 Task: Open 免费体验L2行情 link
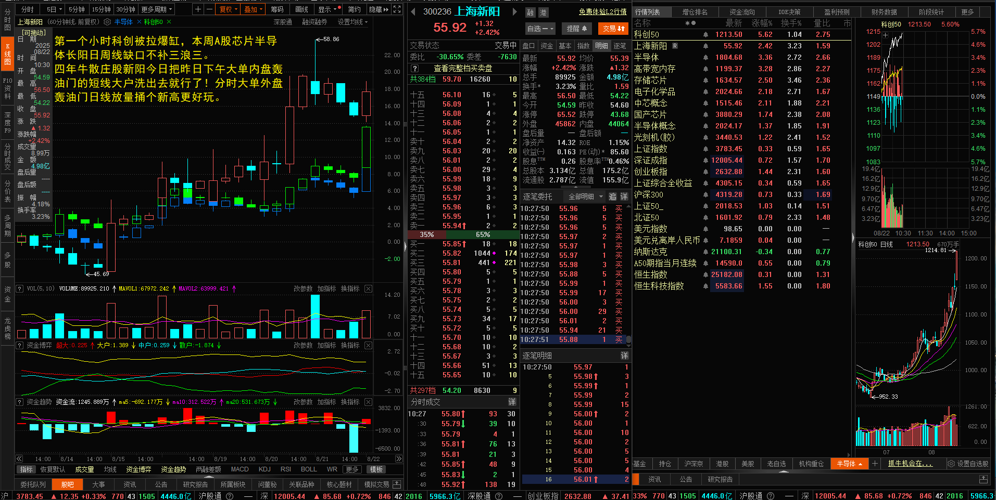[602, 11]
